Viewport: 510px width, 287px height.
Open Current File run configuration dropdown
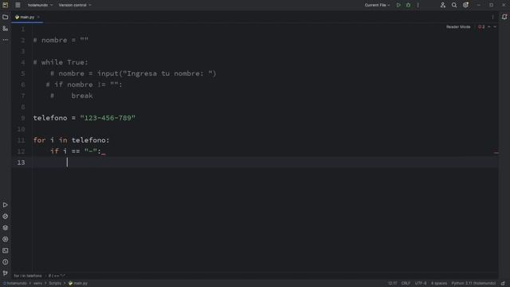pyautogui.click(x=377, y=5)
